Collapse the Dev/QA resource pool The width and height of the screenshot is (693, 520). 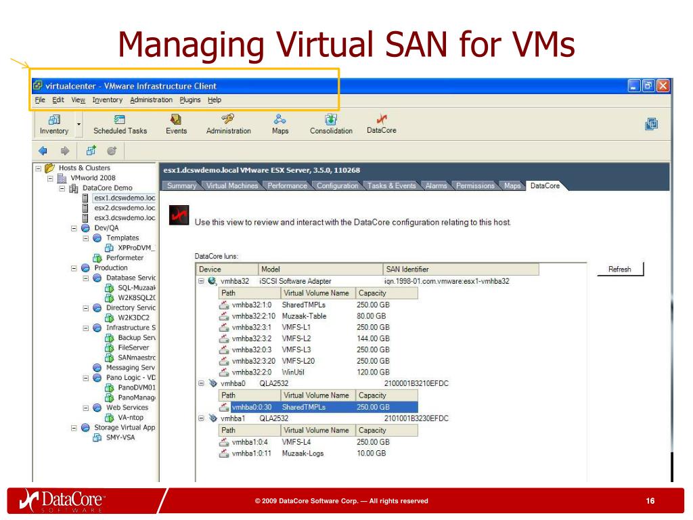74,228
